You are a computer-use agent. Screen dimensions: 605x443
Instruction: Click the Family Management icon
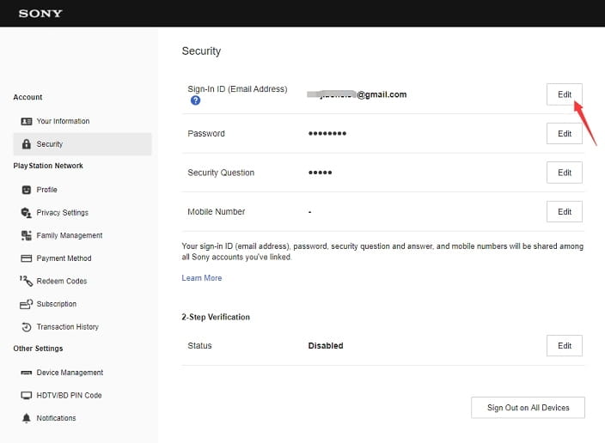coord(26,235)
